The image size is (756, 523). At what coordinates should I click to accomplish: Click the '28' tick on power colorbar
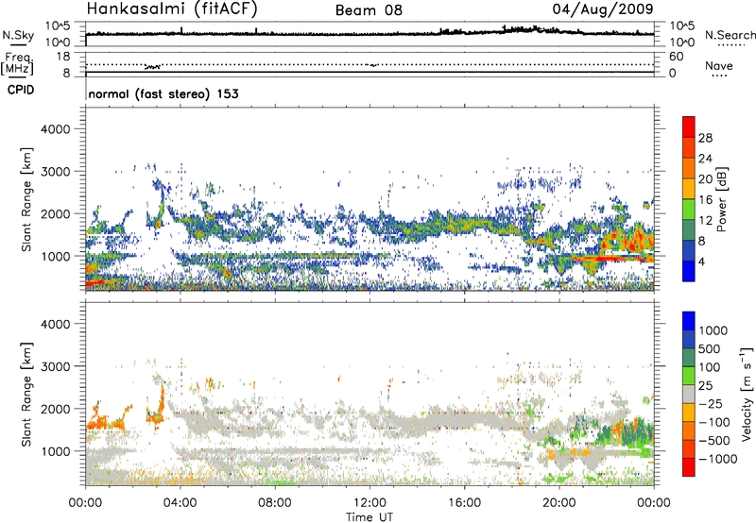pos(705,138)
